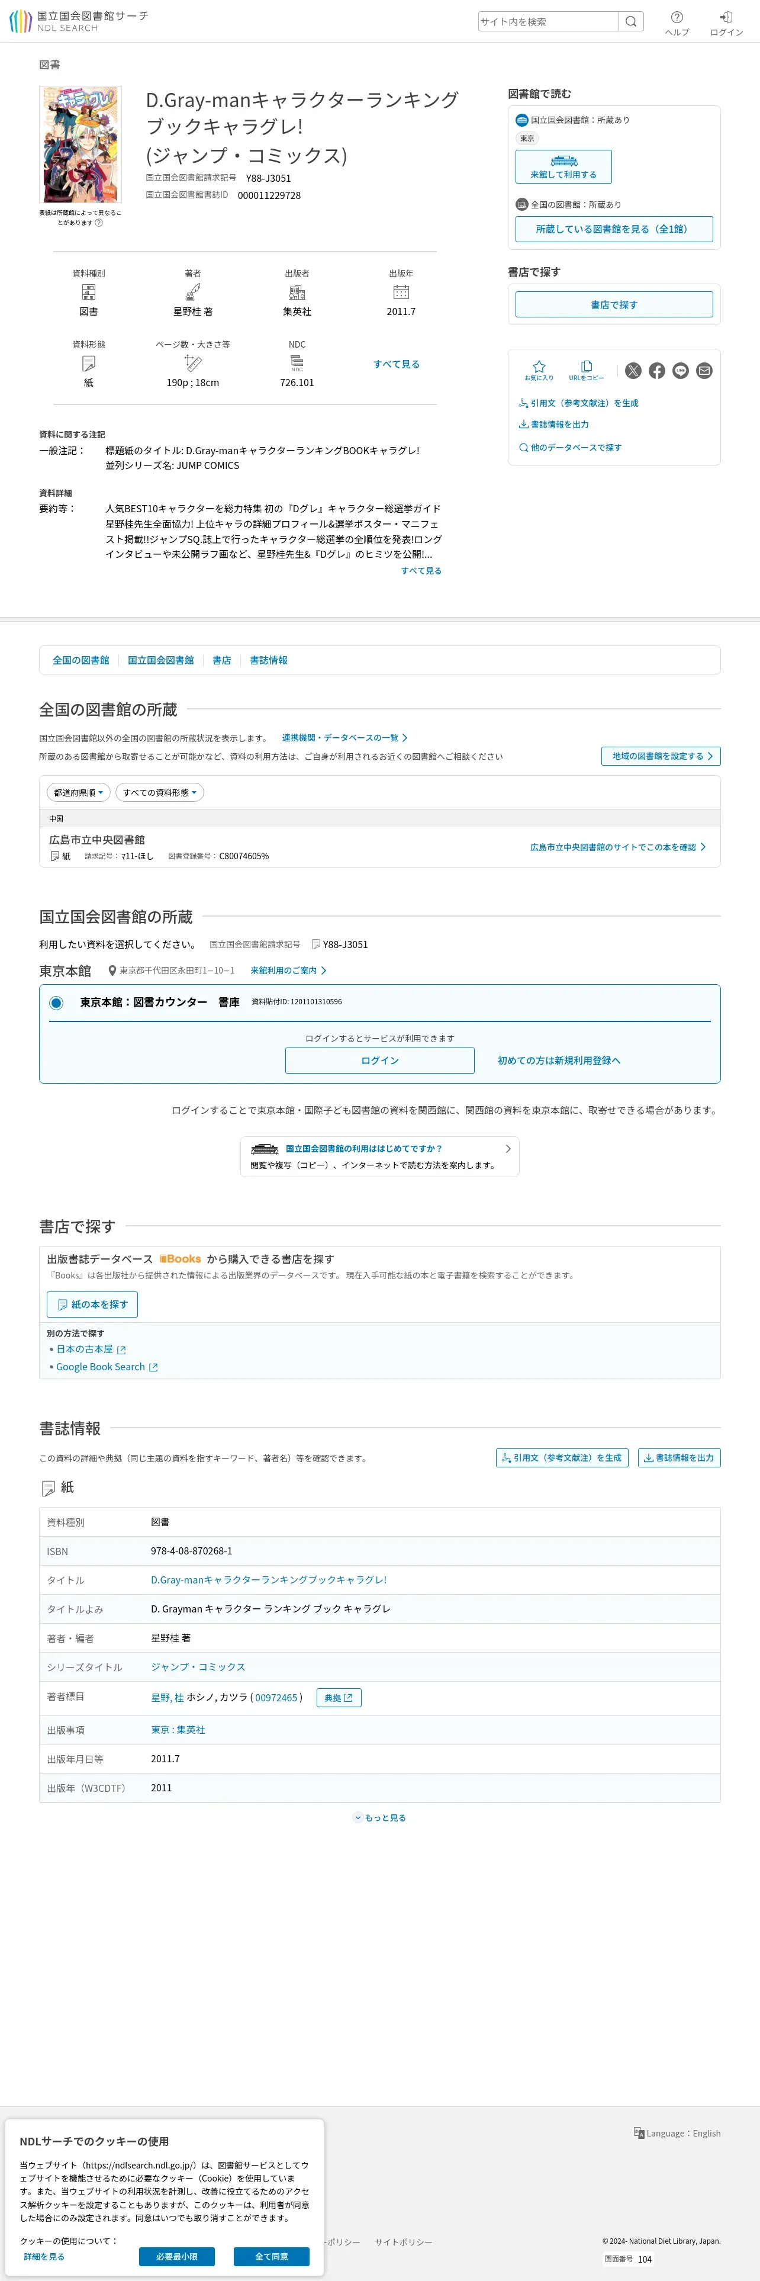Click the ログイン icon in header

(x=726, y=23)
